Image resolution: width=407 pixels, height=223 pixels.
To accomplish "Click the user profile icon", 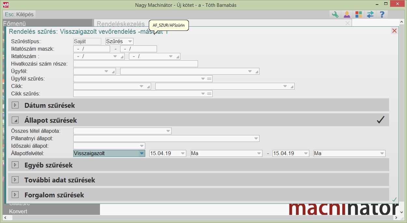I will pyautogui.click(x=347, y=14).
